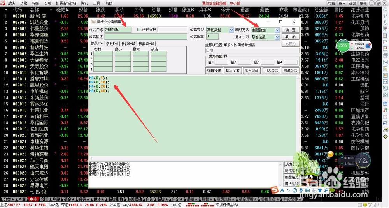Click the 行情 button at top right
Image resolution: width=389 pixels, height=208 pixels.
pyautogui.click(x=331, y=3)
